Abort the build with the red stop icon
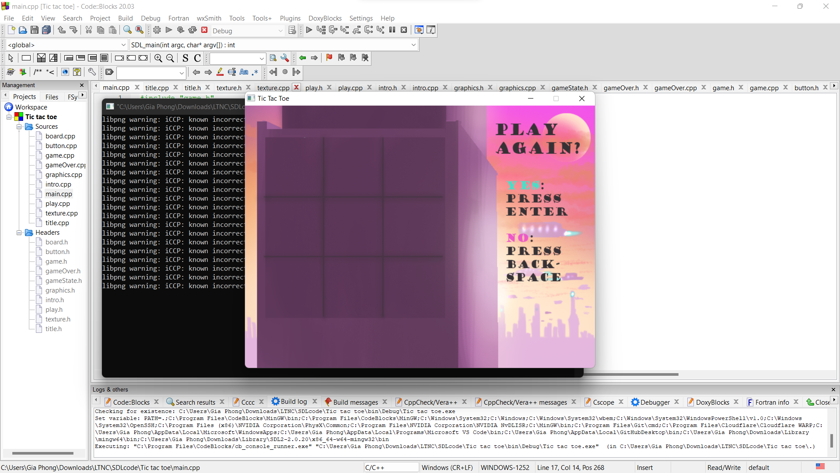The width and height of the screenshot is (840, 473). click(x=204, y=30)
